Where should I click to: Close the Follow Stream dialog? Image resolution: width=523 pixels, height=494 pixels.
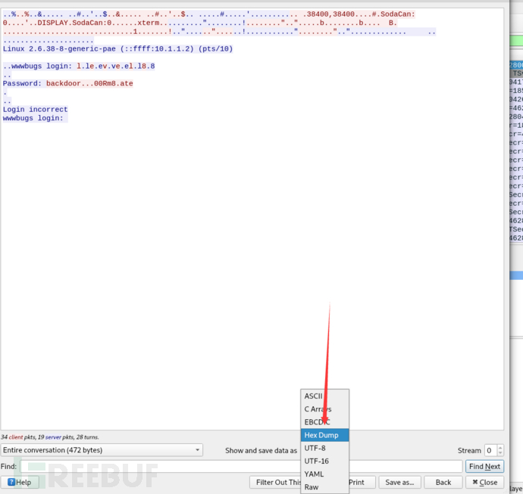(x=484, y=482)
